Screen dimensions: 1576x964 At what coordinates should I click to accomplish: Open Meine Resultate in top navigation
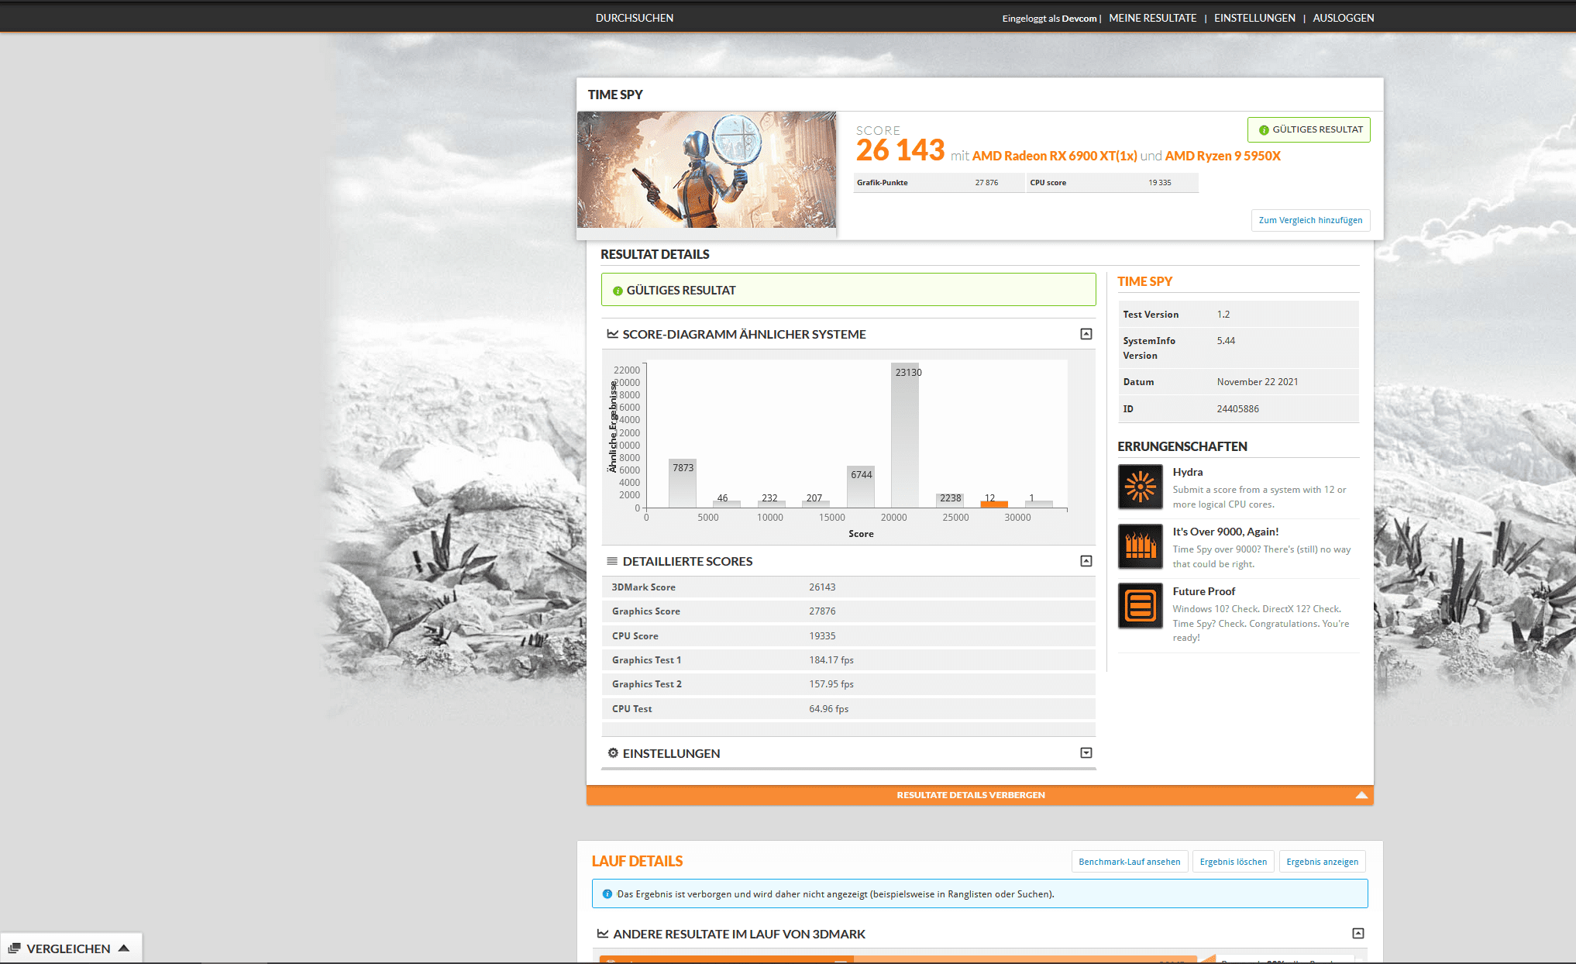point(1152,18)
